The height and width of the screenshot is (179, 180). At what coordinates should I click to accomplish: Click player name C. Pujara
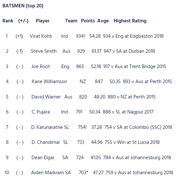41,112
